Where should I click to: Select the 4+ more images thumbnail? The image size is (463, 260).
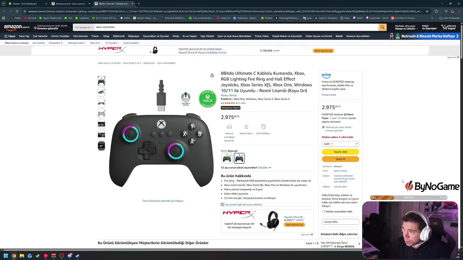coord(101,146)
